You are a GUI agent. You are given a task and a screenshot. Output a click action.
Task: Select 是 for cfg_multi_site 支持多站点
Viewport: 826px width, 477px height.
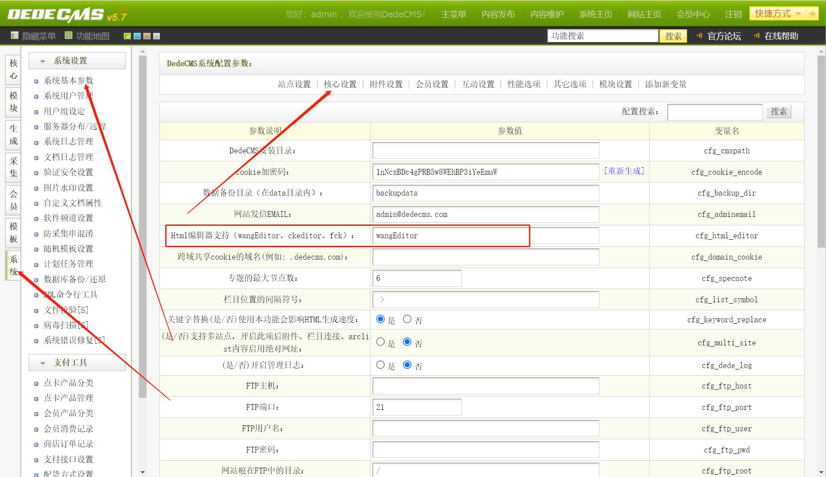(x=380, y=342)
